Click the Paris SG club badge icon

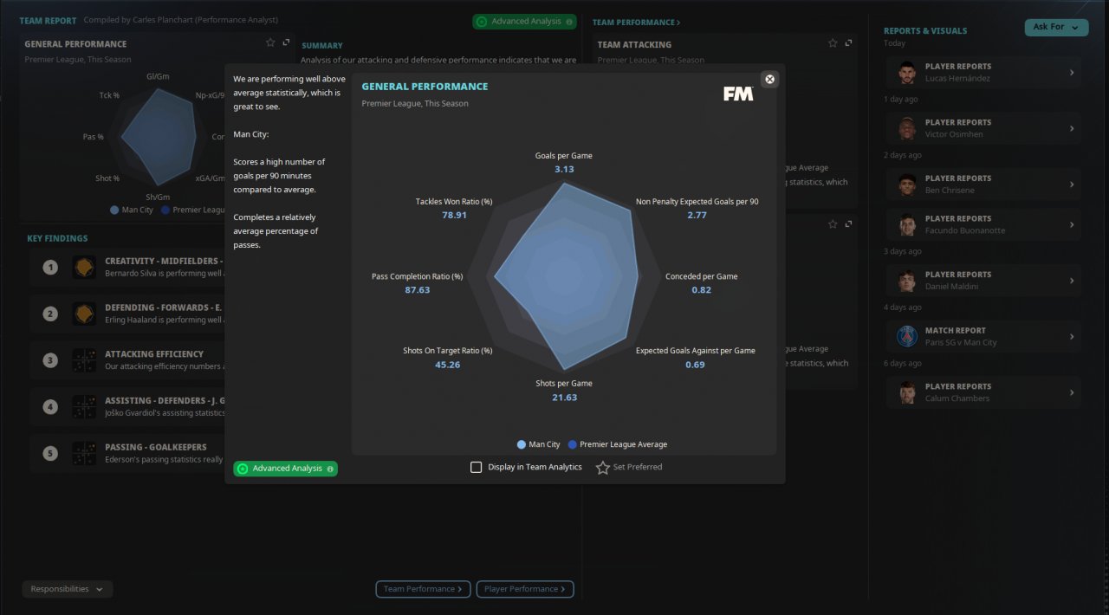(907, 336)
